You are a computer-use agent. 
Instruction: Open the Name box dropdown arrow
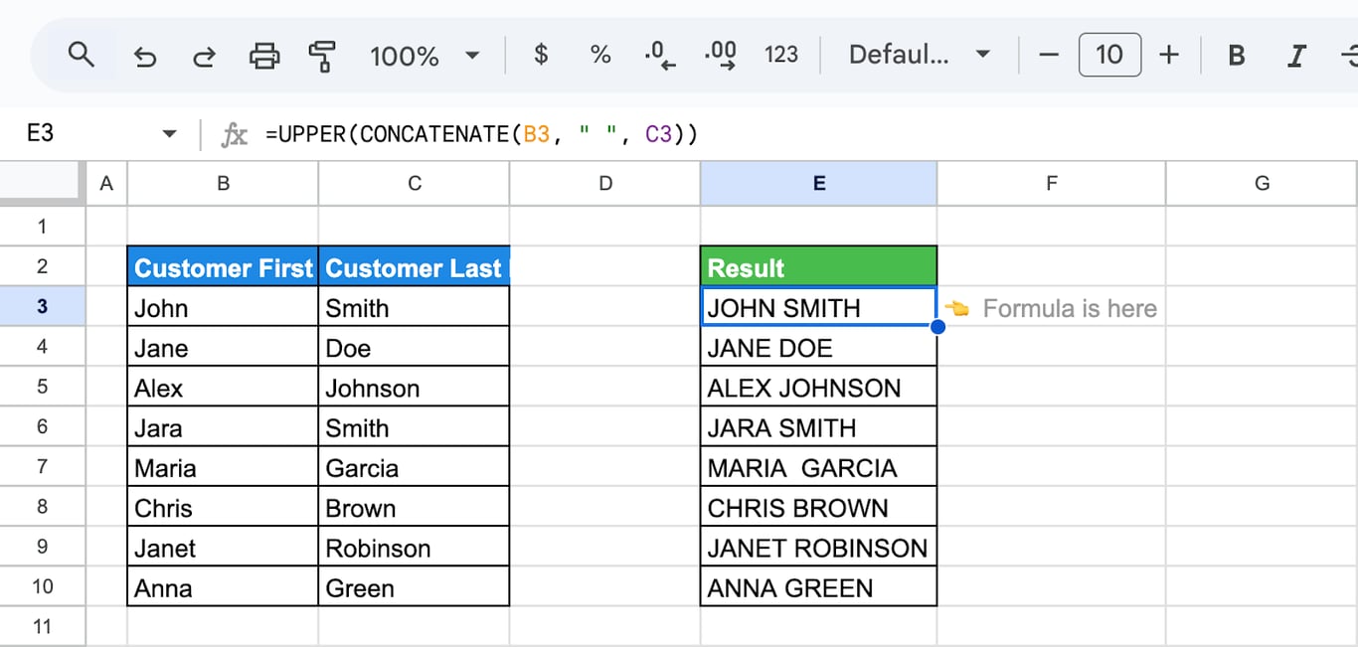(x=169, y=134)
